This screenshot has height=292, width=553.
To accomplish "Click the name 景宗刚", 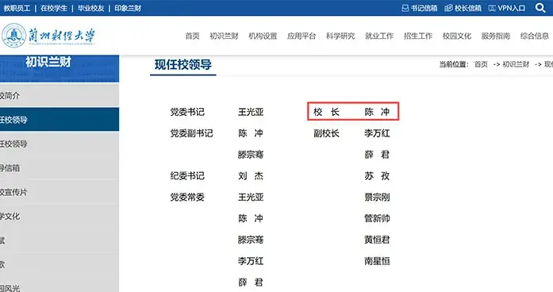I will (x=377, y=197).
